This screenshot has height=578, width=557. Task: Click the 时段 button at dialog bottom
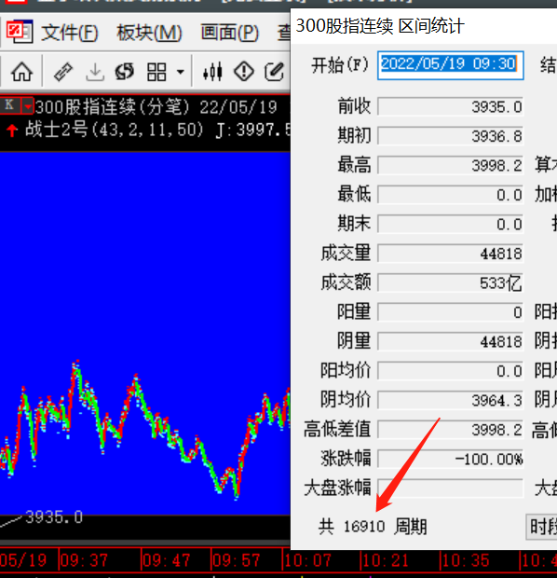pos(541,527)
